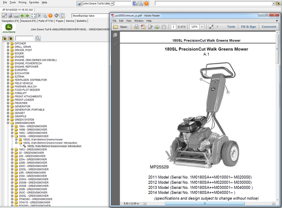The width and height of the screenshot is (282, 208).
Task: Click the gear settings icon in parts toolbar
Action: (56, 16)
